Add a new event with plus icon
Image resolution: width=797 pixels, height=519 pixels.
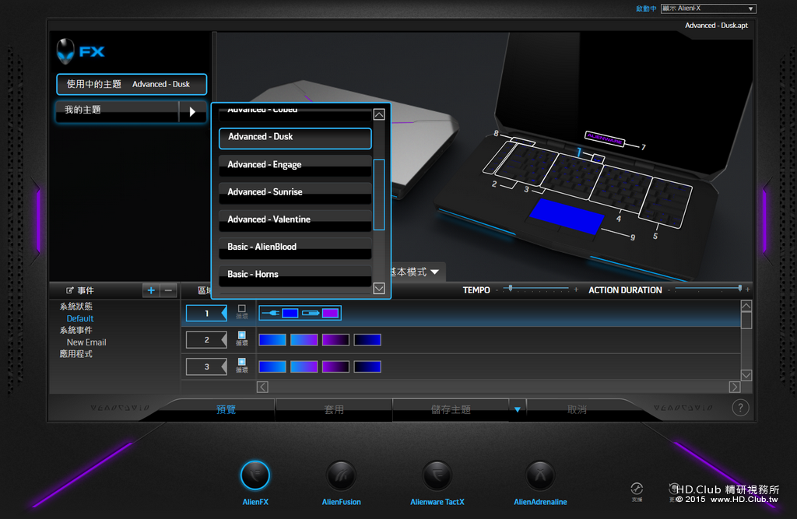(x=151, y=290)
